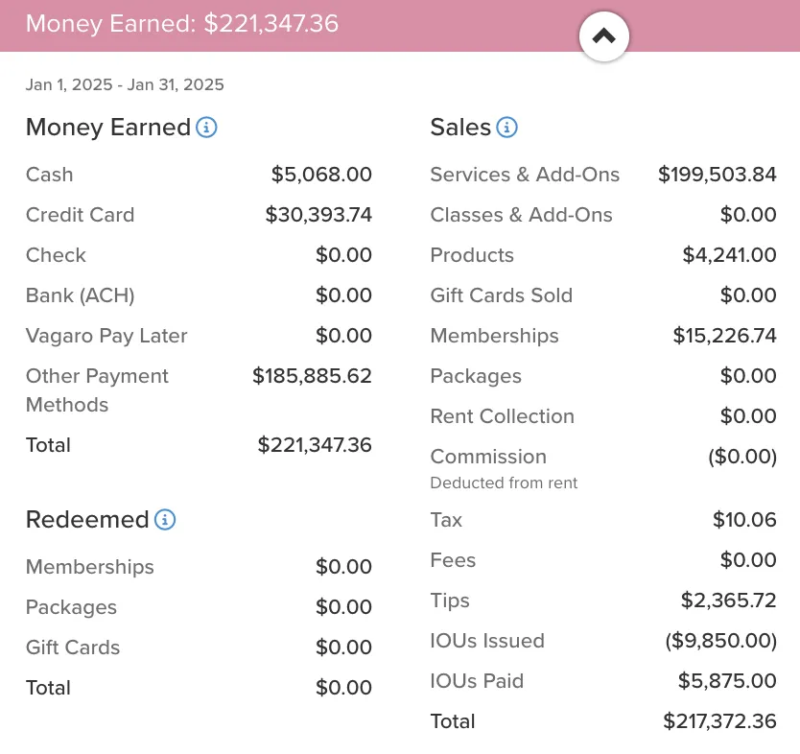800x754 pixels.
Task: Click Money Earned Total $221,347.36
Action: coord(315,445)
